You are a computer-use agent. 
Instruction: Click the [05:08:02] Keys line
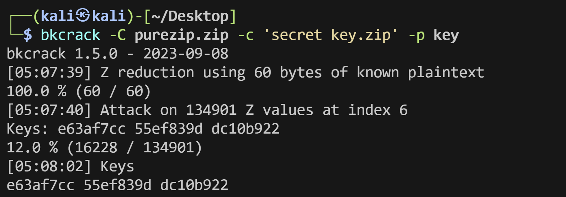(x=70, y=166)
